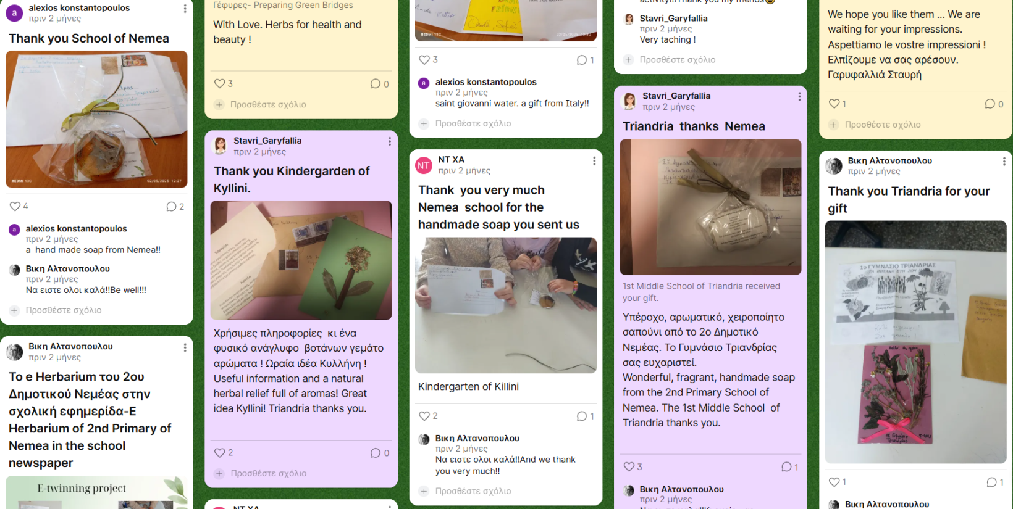Click heart icon on 'Triandria thanks Nemea'
The image size is (1013, 509).
tap(629, 467)
